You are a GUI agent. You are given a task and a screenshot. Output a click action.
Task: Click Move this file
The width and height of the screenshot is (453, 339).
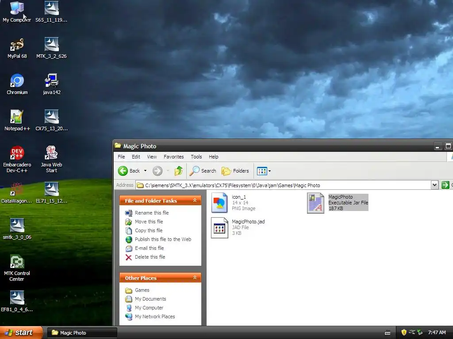tap(144, 222)
